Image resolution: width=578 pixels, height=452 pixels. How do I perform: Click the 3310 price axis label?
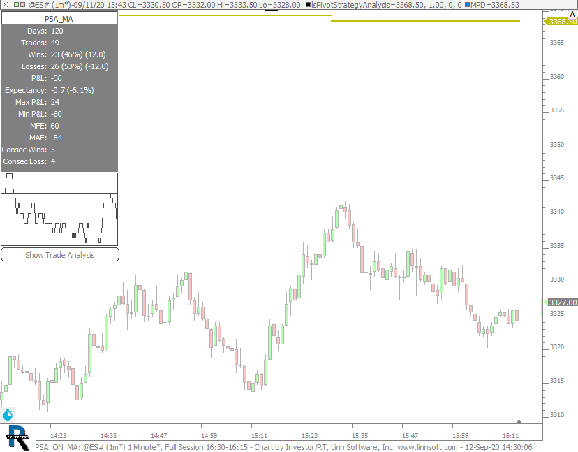coord(557,415)
